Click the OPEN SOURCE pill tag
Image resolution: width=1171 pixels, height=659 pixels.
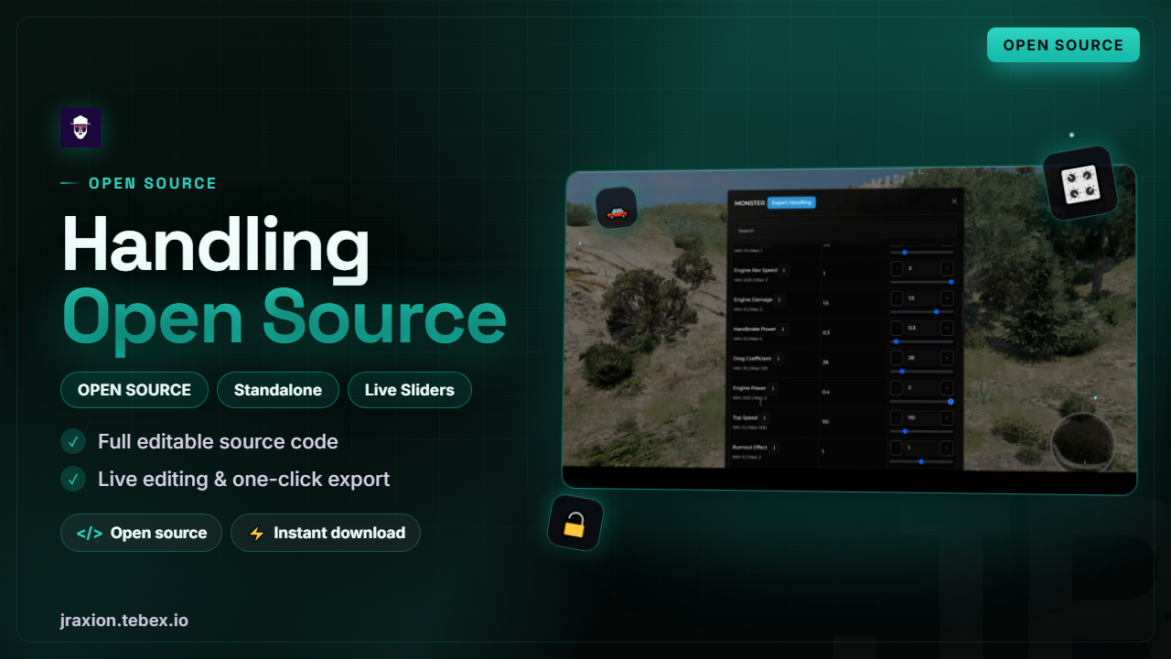click(134, 390)
